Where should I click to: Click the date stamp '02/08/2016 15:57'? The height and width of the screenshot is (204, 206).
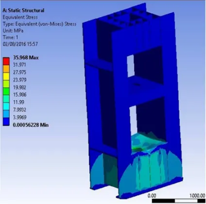[20, 44]
